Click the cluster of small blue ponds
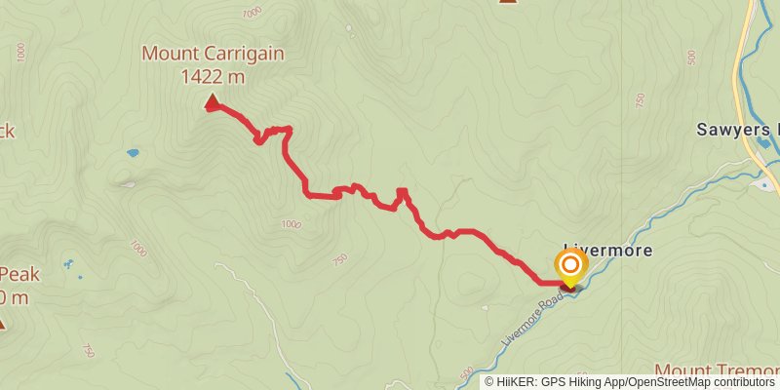The height and width of the screenshot is (390, 780). 70,265
